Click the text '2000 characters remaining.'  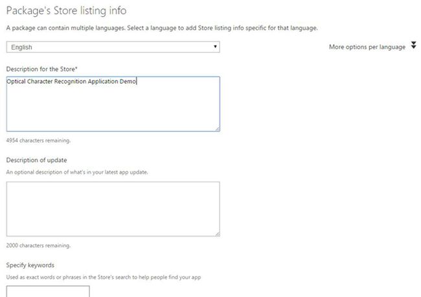38,245
